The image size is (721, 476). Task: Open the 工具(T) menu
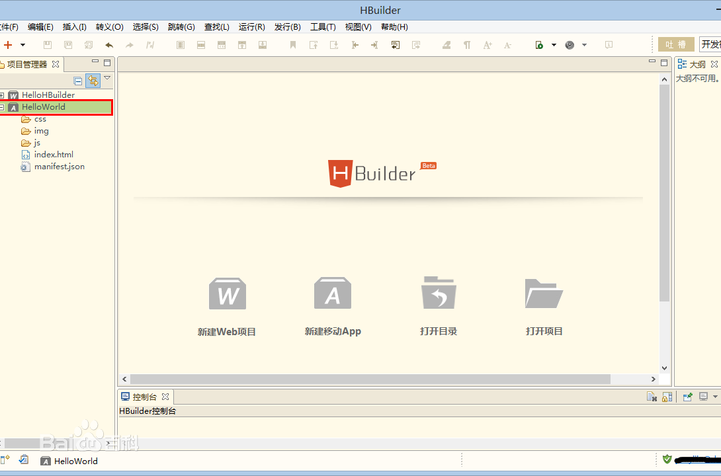323,26
